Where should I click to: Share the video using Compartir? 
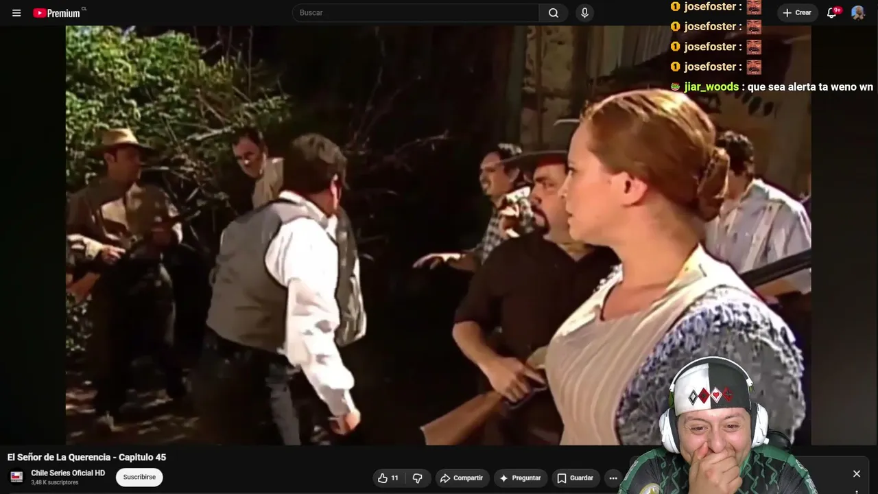click(x=462, y=478)
